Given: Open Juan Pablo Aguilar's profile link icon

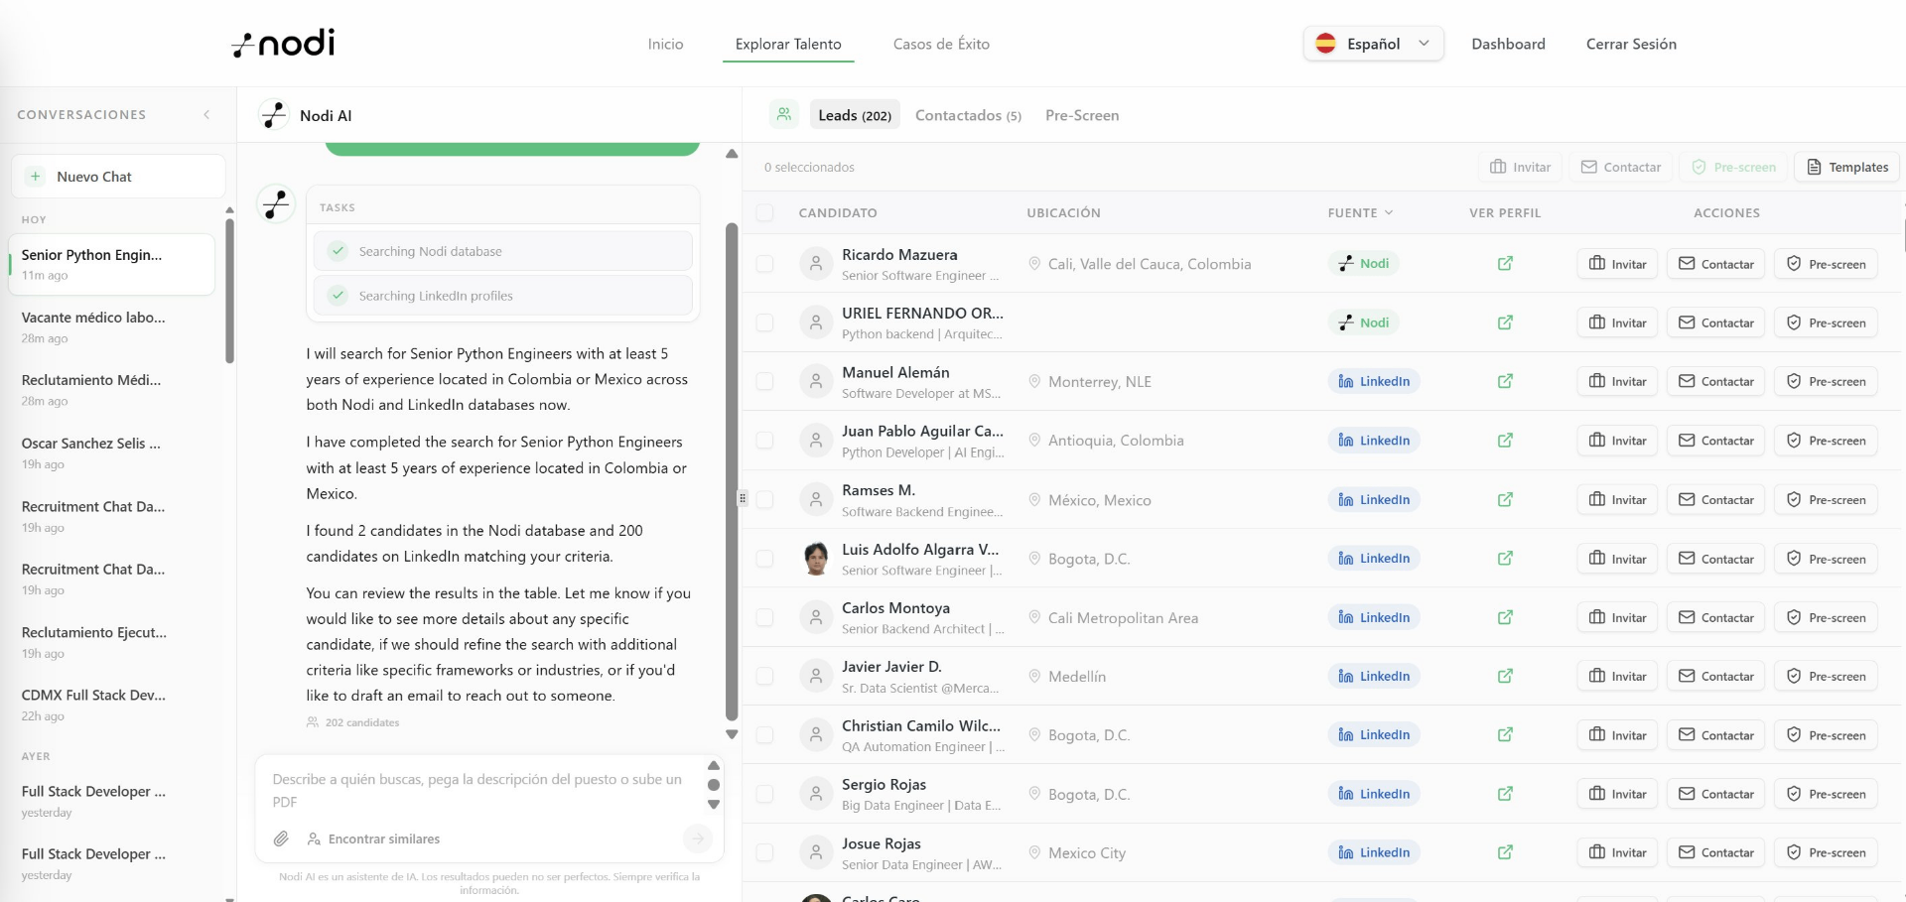Looking at the screenshot, I should [1505, 442].
